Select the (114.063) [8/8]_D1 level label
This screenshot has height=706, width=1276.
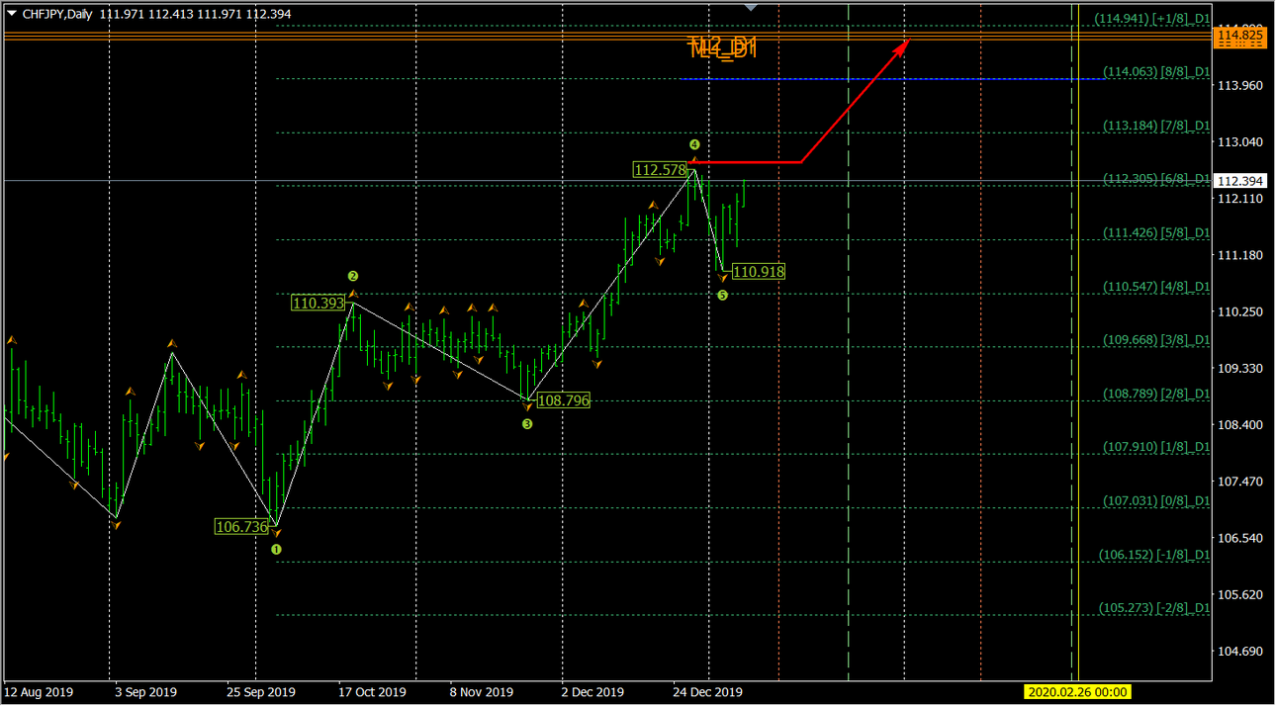[1157, 71]
